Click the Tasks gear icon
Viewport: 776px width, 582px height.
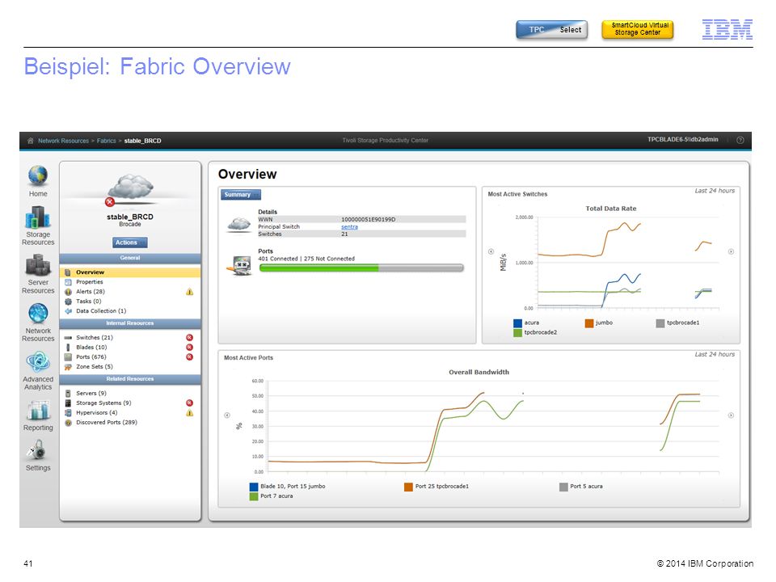tap(68, 302)
